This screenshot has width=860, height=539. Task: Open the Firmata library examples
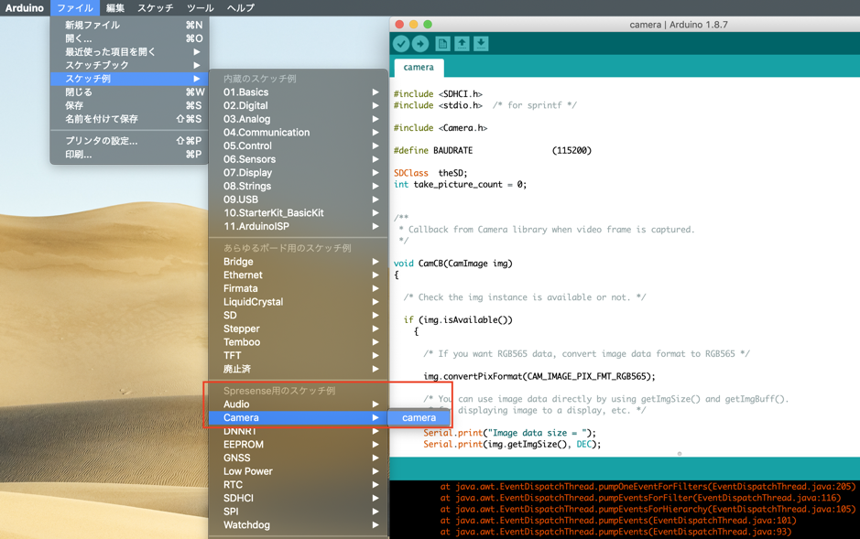[299, 288]
